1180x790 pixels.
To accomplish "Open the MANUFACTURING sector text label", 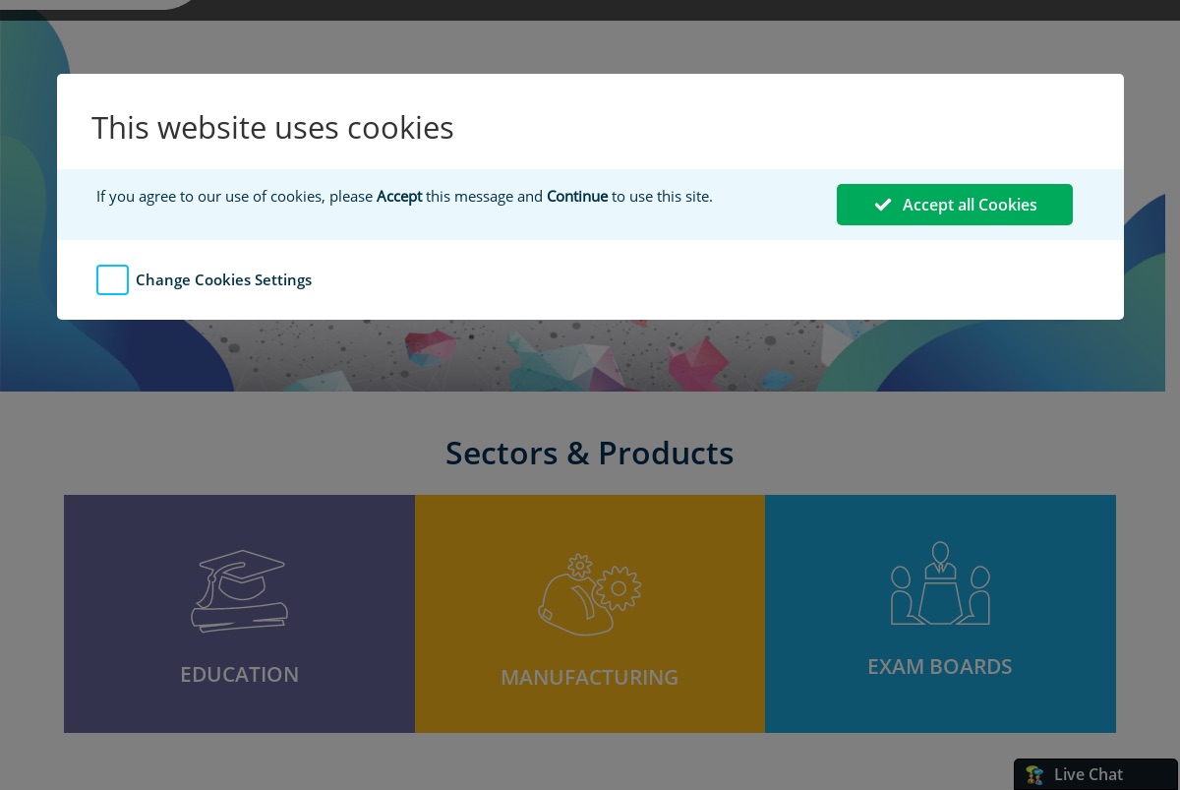I will [x=589, y=677].
